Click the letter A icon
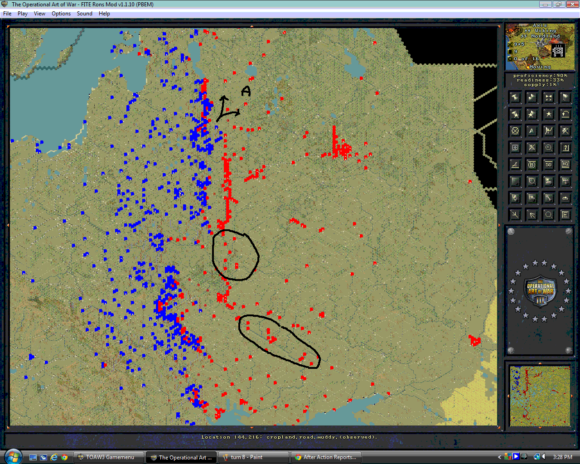580x464 pixels. (532, 131)
